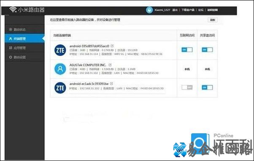This screenshot has width=254, height=161.
Task: Click edit icon next to android-ec1adc3c393091be
Action: 111,84
